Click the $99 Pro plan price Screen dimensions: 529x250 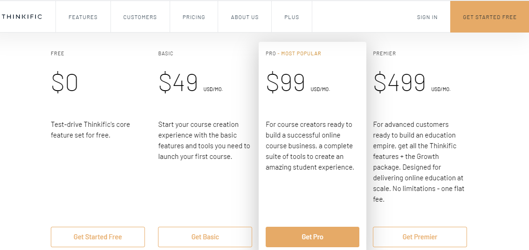[x=285, y=83]
